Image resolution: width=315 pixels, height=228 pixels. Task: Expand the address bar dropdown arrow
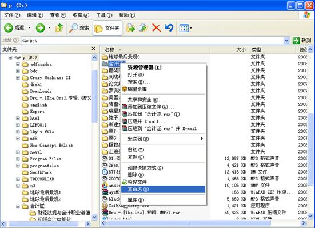pyautogui.click(x=286, y=41)
